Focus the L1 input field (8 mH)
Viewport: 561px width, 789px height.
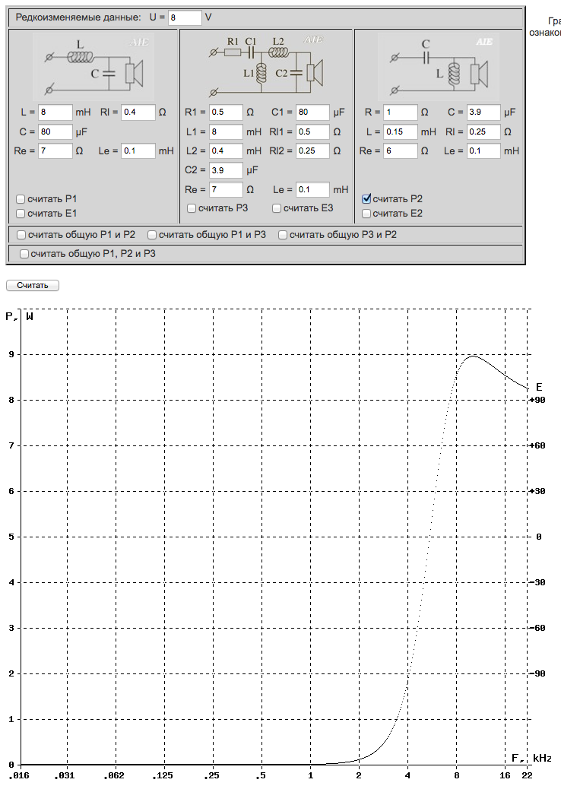point(226,131)
